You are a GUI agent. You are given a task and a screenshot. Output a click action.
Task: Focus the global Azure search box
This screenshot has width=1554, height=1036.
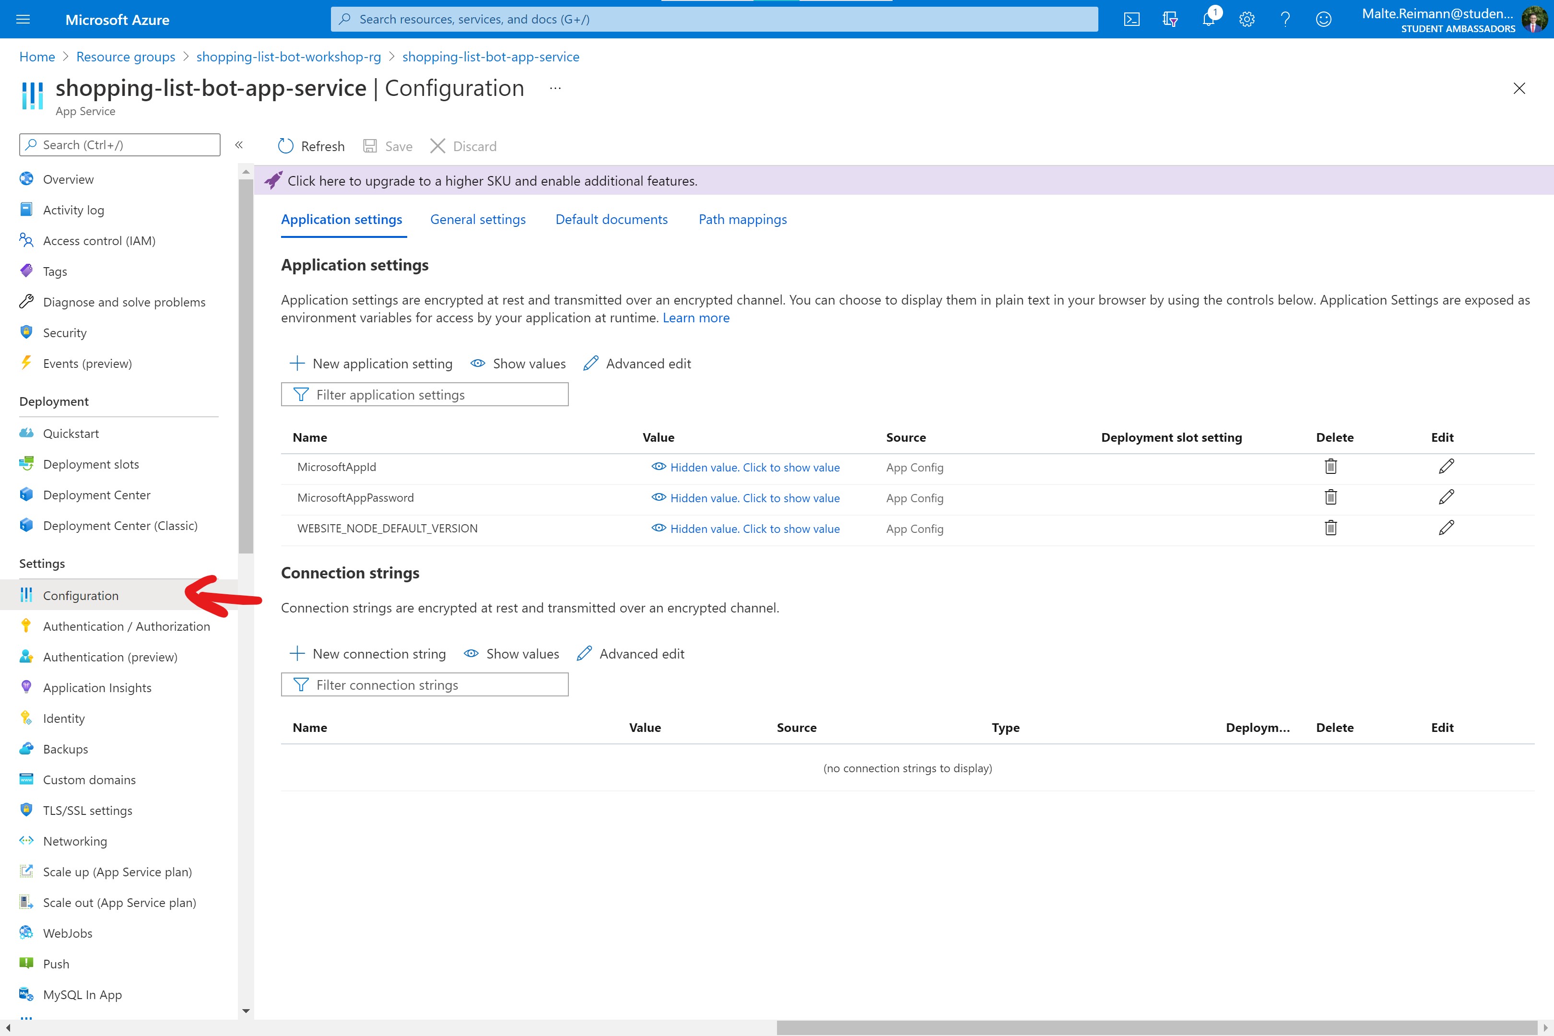point(714,19)
